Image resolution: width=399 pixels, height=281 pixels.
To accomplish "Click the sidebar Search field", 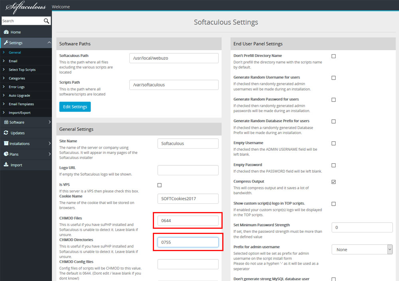I will [22, 21].
